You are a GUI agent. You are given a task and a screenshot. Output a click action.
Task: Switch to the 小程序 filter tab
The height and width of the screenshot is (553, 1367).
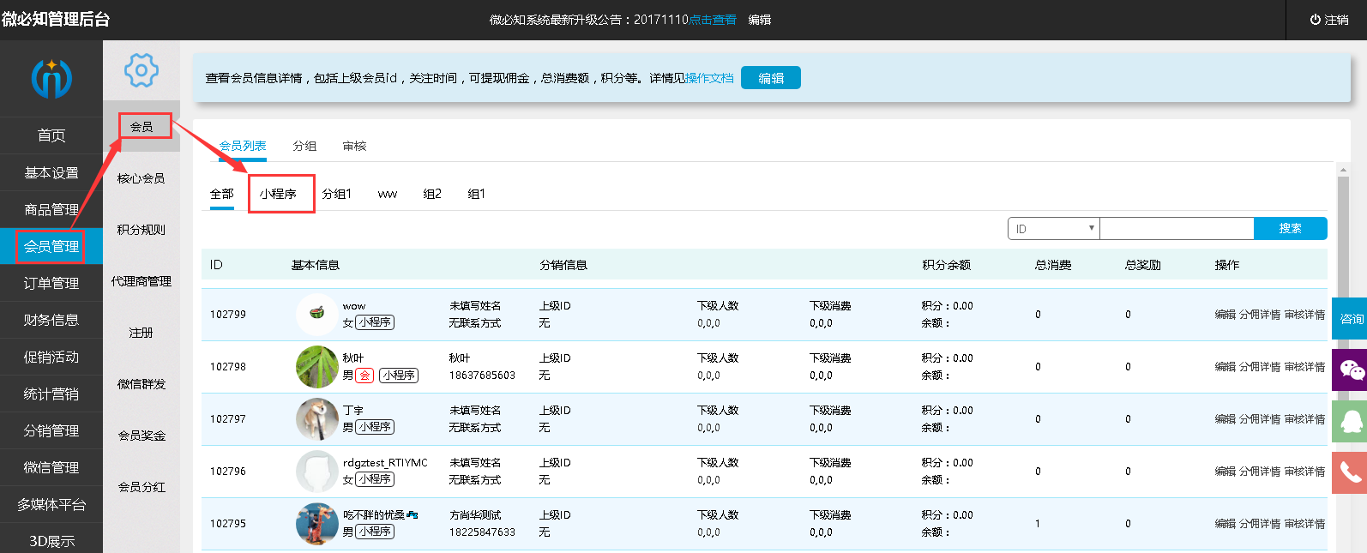pyautogui.click(x=279, y=194)
